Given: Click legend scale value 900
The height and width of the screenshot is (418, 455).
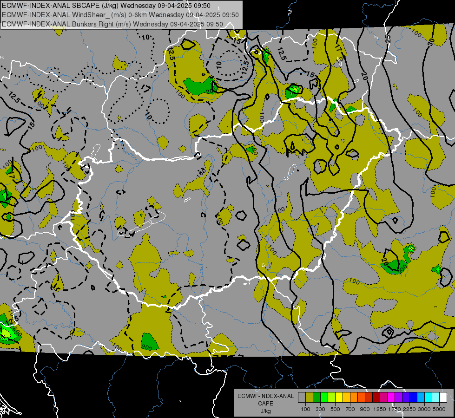Looking at the screenshot, I should point(365,409).
